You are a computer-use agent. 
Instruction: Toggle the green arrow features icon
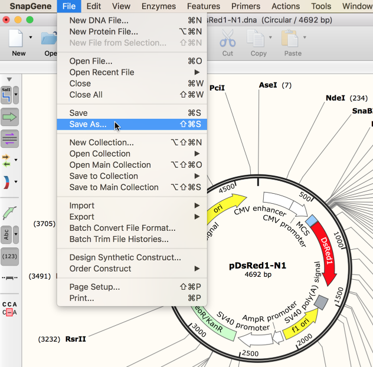(9, 117)
